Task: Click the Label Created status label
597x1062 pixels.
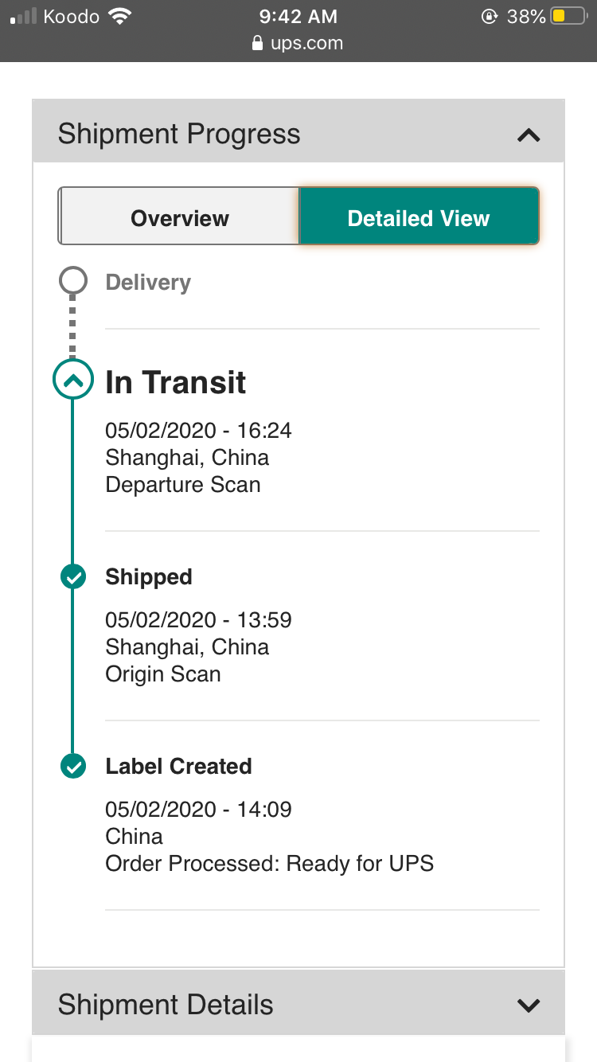Action: 178,767
